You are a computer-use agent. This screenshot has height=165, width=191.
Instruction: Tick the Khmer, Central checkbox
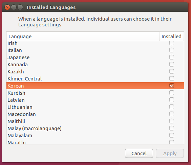click(x=171, y=78)
